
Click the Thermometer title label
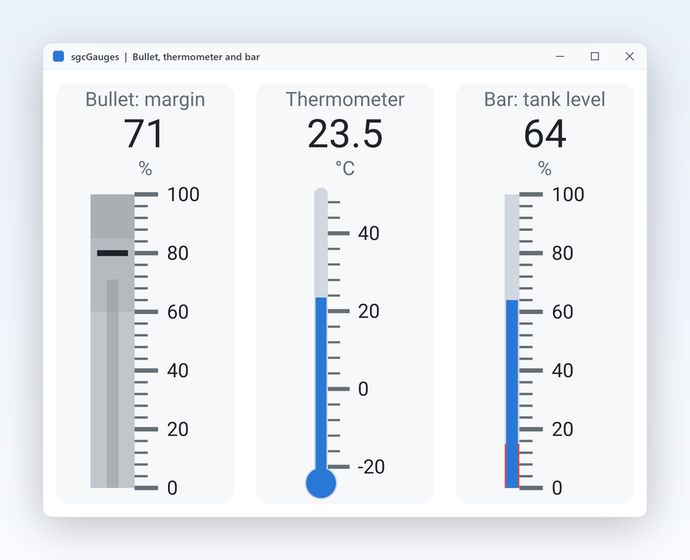click(x=345, y=99)
